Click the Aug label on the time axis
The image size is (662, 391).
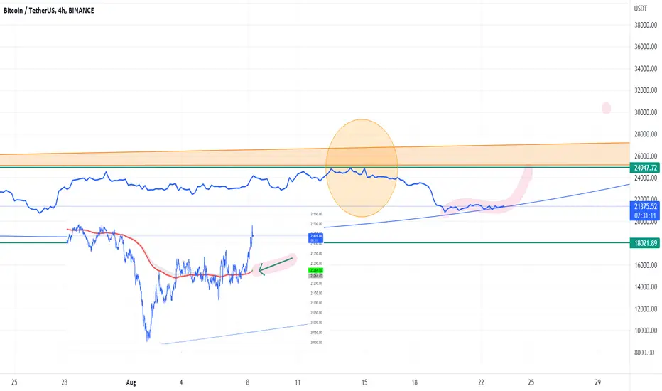click(x=131, y=382)
